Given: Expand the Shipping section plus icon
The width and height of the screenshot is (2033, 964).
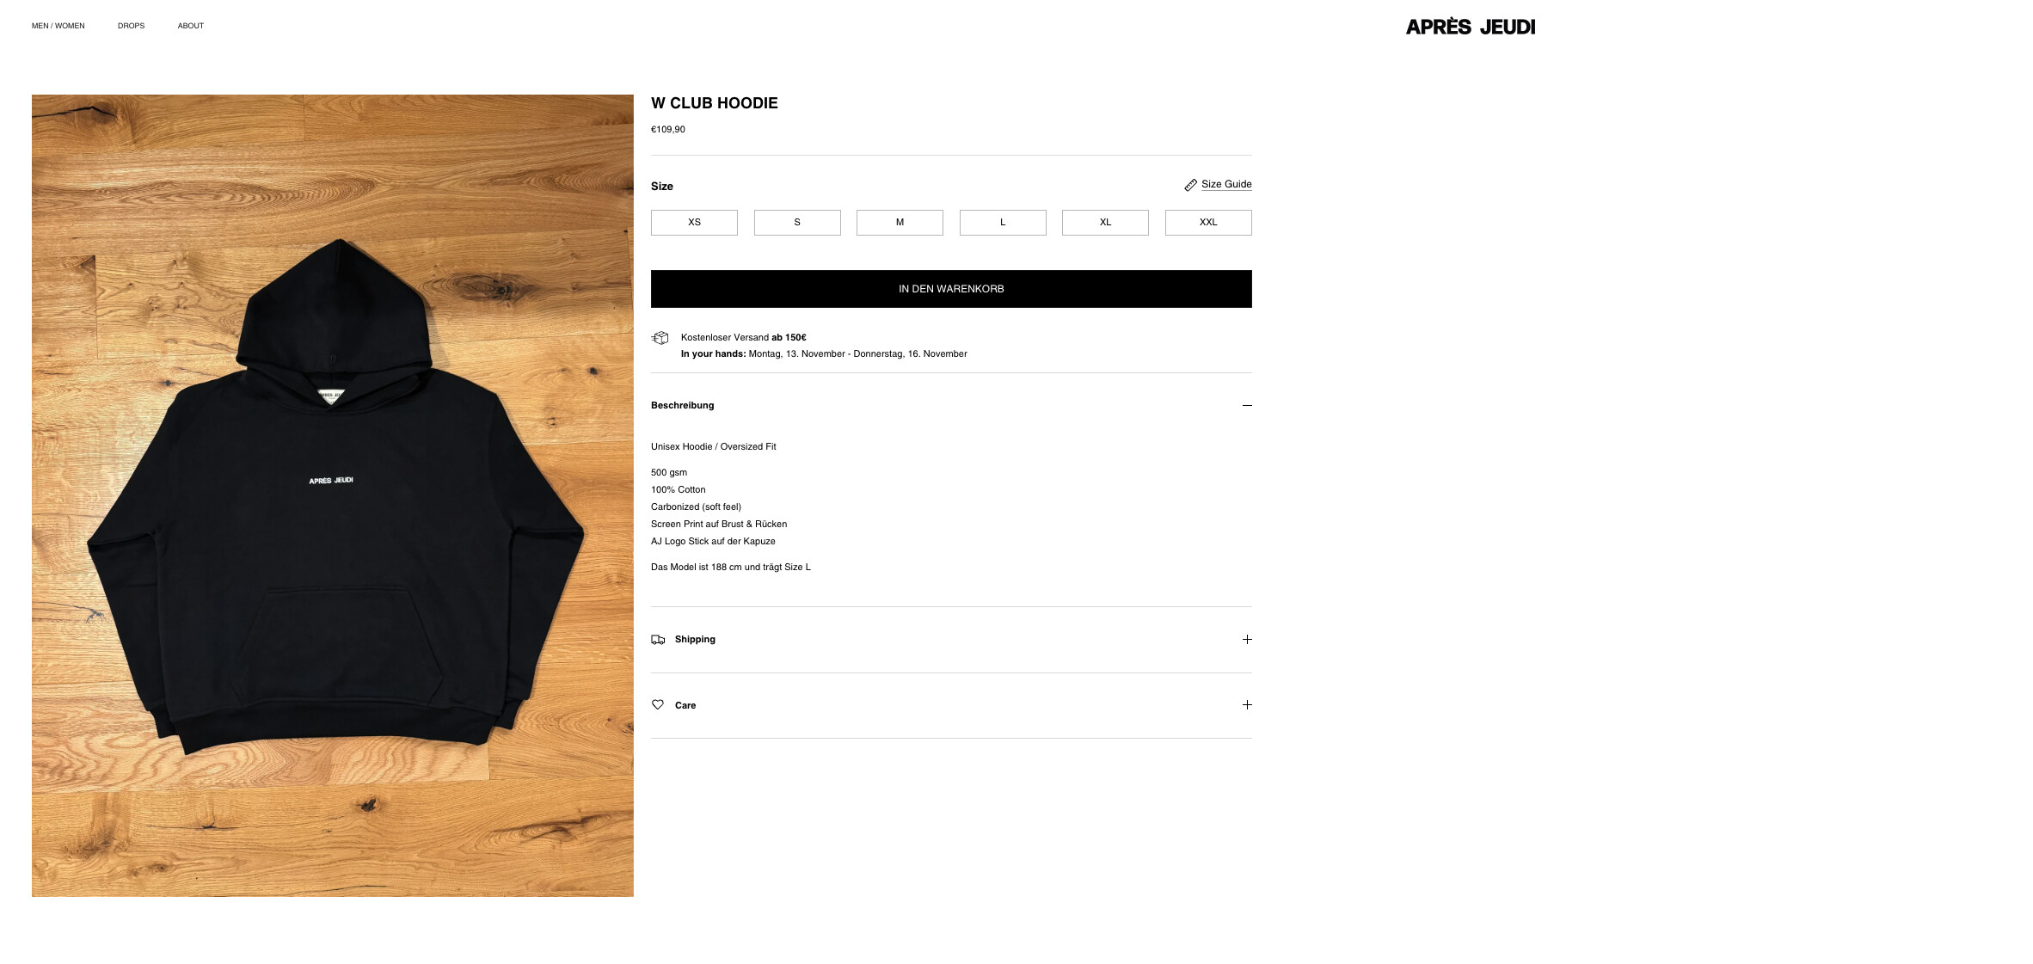Looking at the screenshot, I should (x=1247, y=640).
